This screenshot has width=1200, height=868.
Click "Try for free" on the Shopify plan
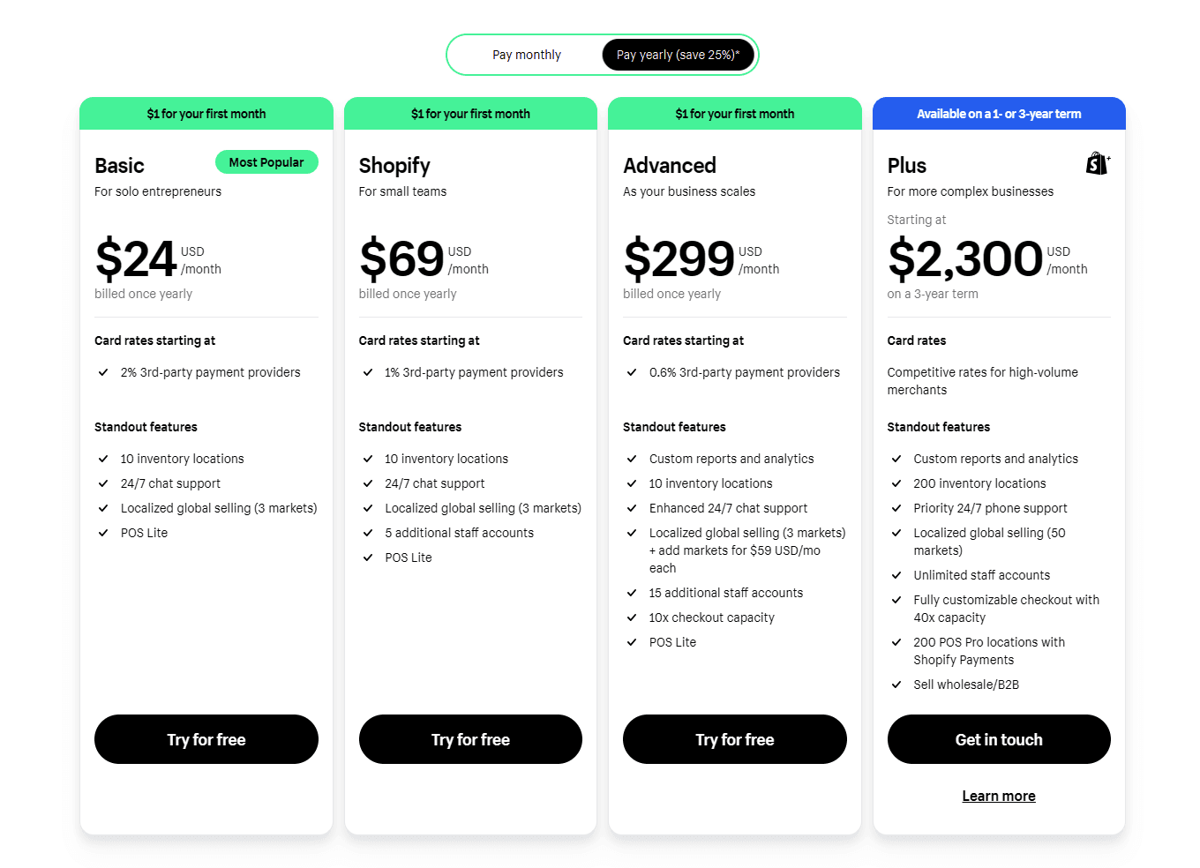[470, 739]
